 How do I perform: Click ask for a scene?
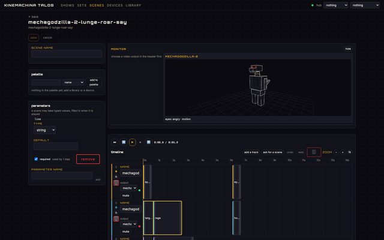(x=272, y=152)
